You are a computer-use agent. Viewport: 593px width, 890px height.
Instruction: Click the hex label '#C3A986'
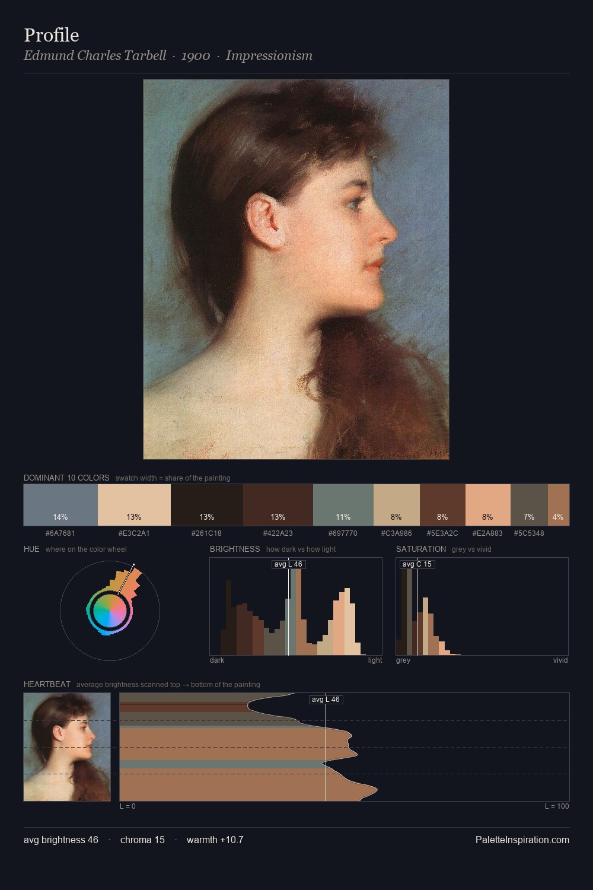click(x=397, y=533)
